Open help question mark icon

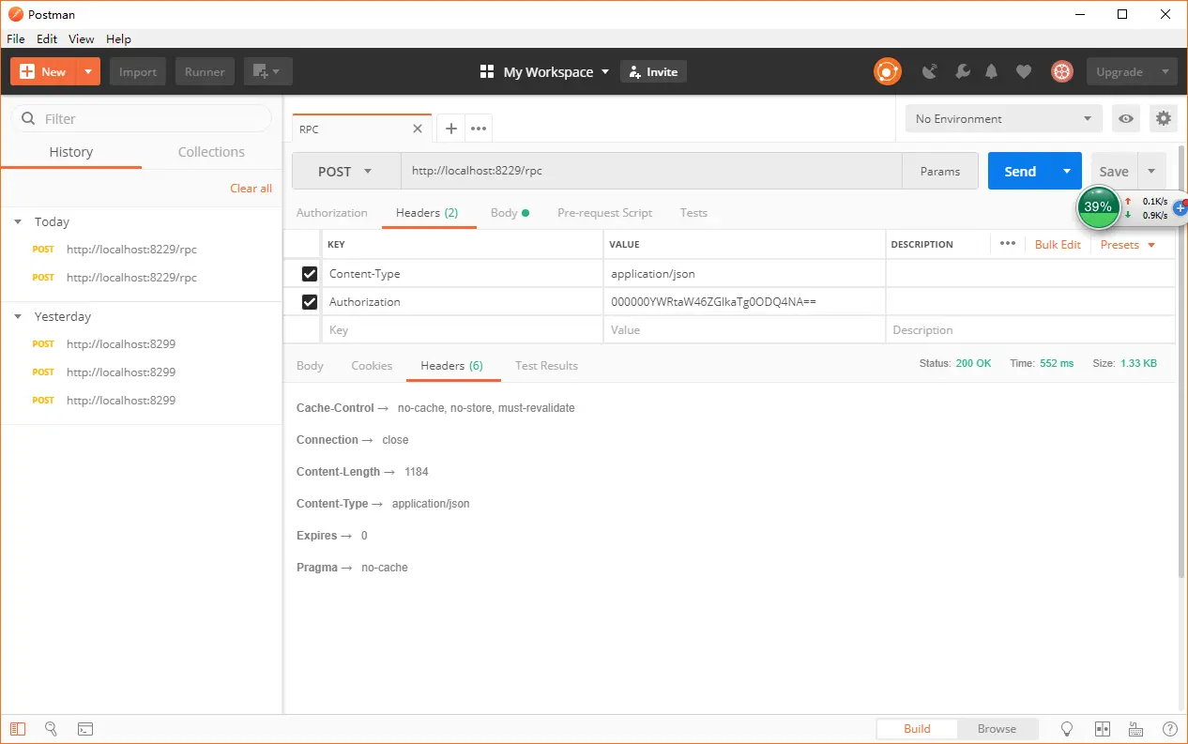point(1170,728)
